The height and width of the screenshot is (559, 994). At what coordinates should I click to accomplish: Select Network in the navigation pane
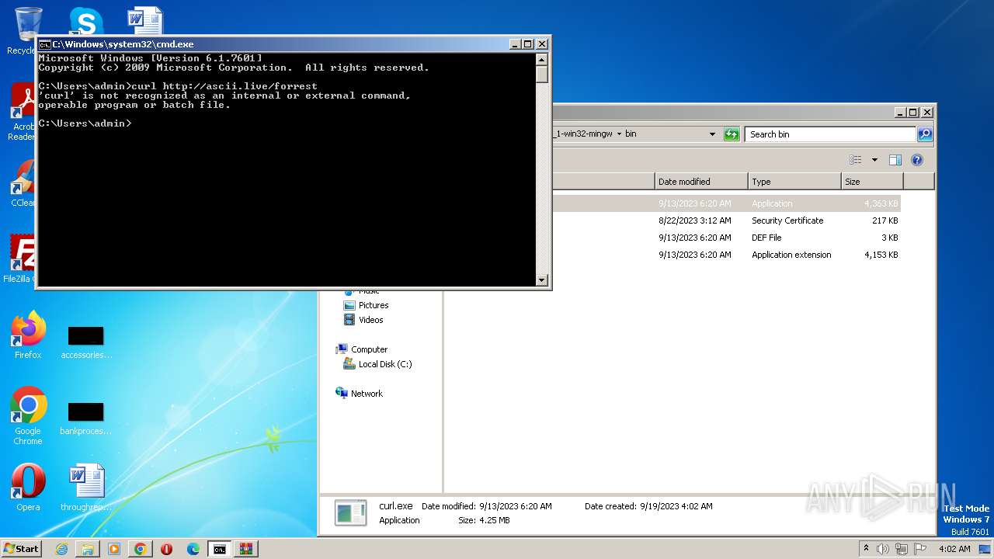coord(360,394)
